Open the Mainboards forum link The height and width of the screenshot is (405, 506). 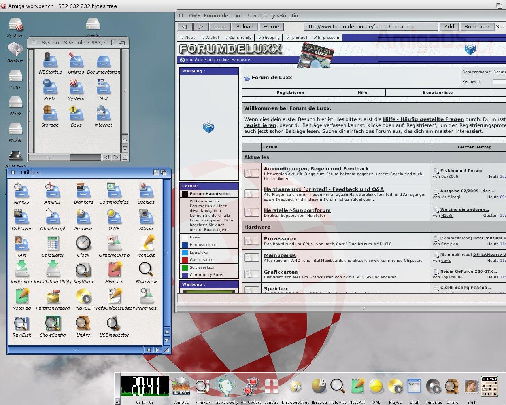click(x=280, y=255)
